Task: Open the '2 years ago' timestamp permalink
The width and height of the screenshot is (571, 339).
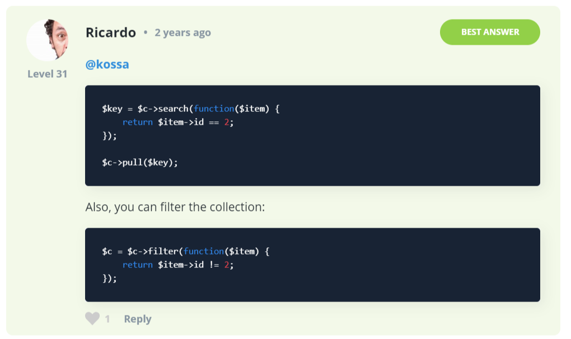Action: 183,33
